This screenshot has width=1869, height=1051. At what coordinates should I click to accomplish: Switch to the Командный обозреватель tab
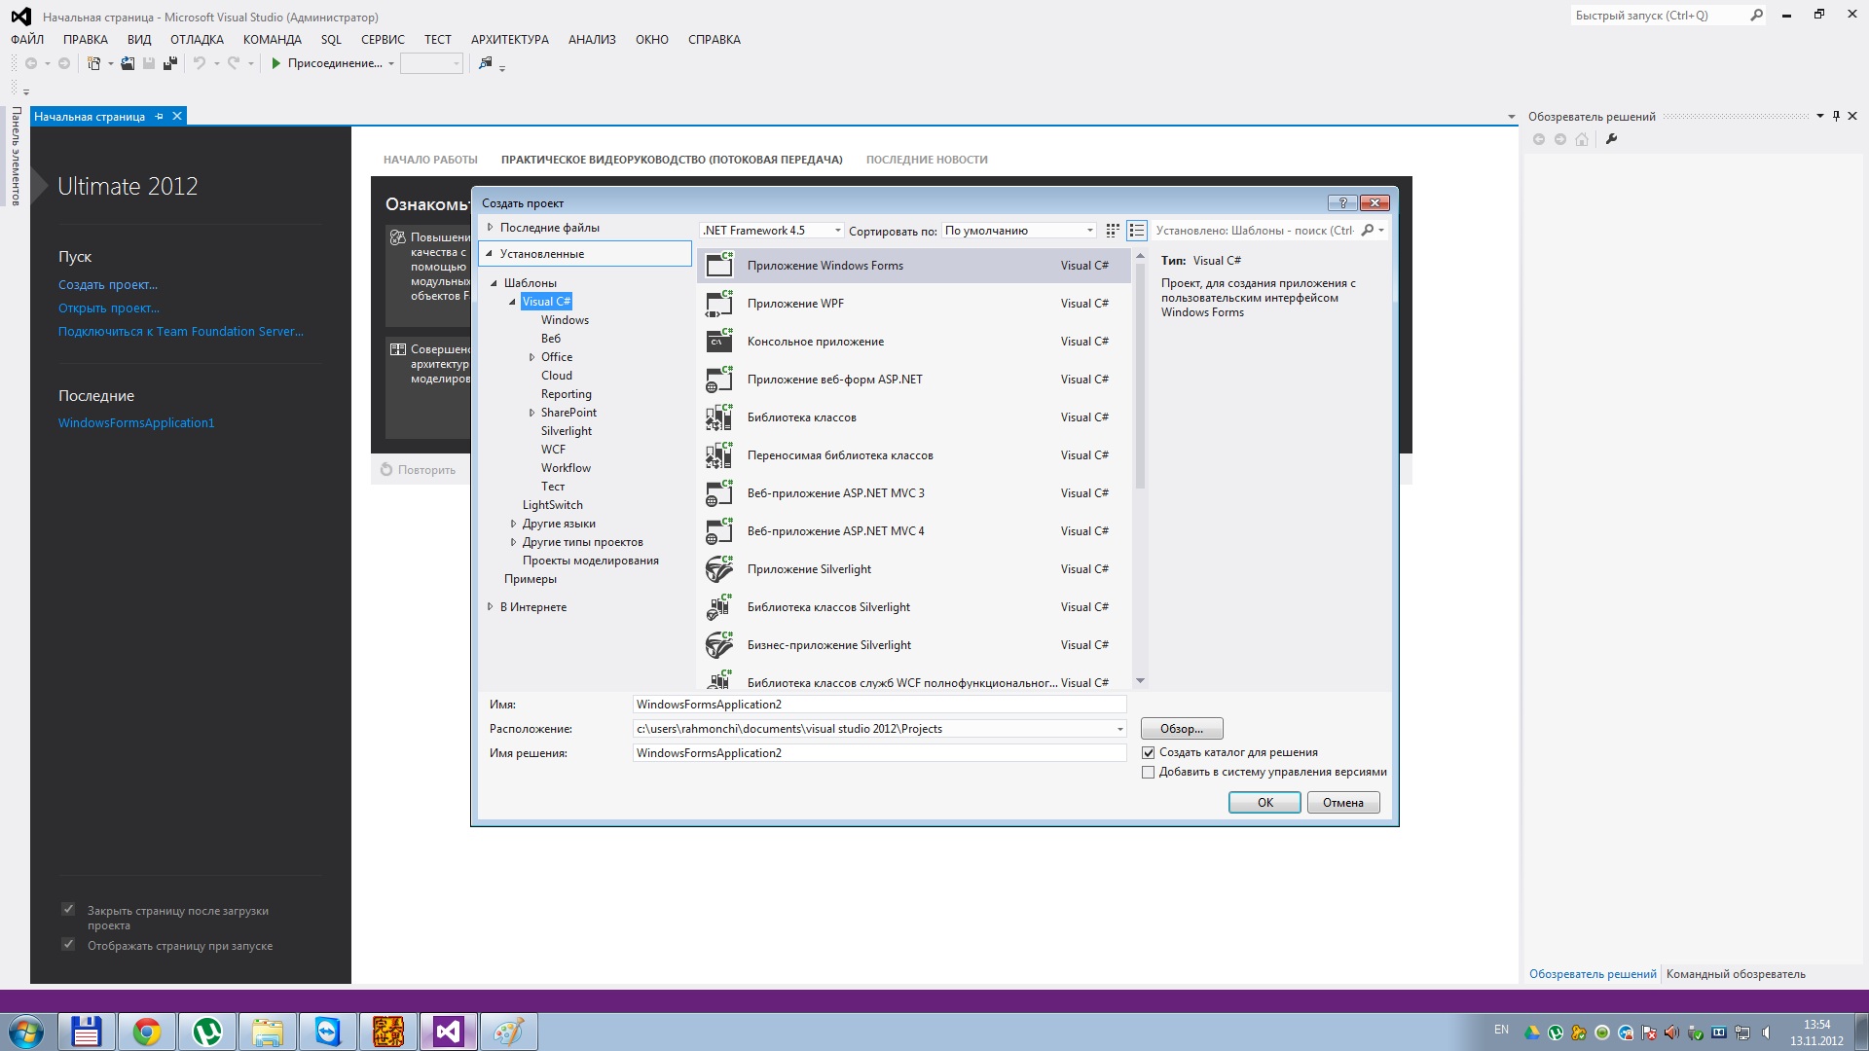tap(1735, 974)
